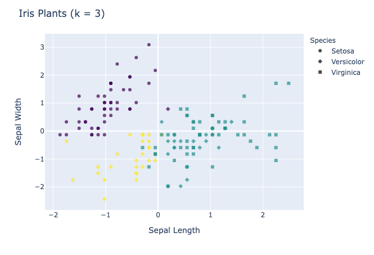Image resolution: width=374 pixels, height=255 pixels.
Task: Click the Setosa circle legend marker
Action: coord(320,51)
